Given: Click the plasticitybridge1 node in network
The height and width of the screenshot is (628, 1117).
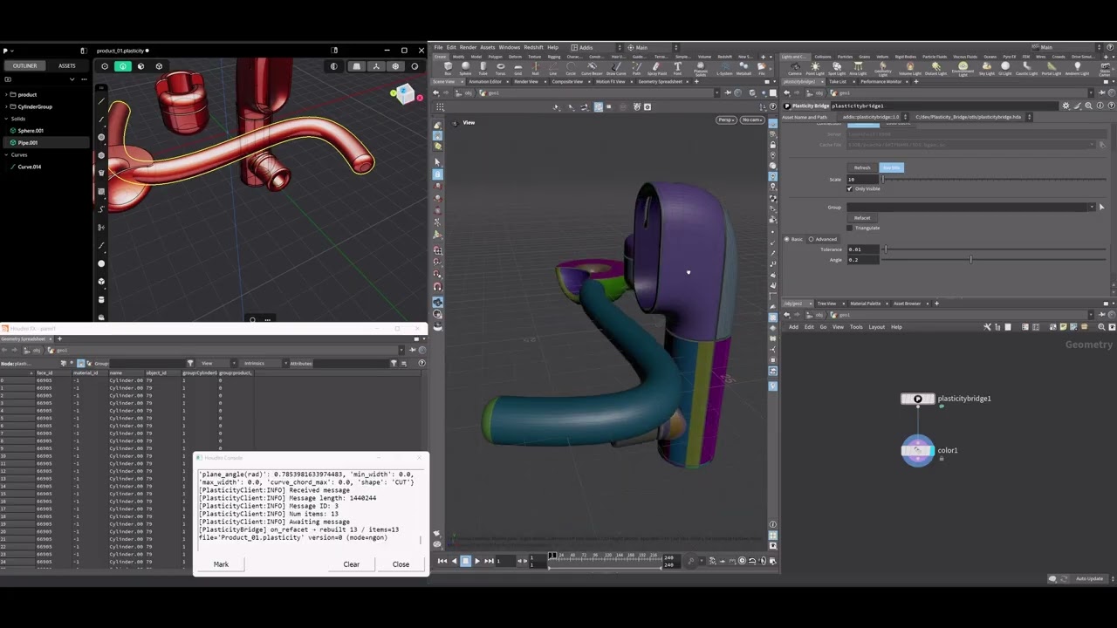Looking at the screenshot, I should pos(917,399).
